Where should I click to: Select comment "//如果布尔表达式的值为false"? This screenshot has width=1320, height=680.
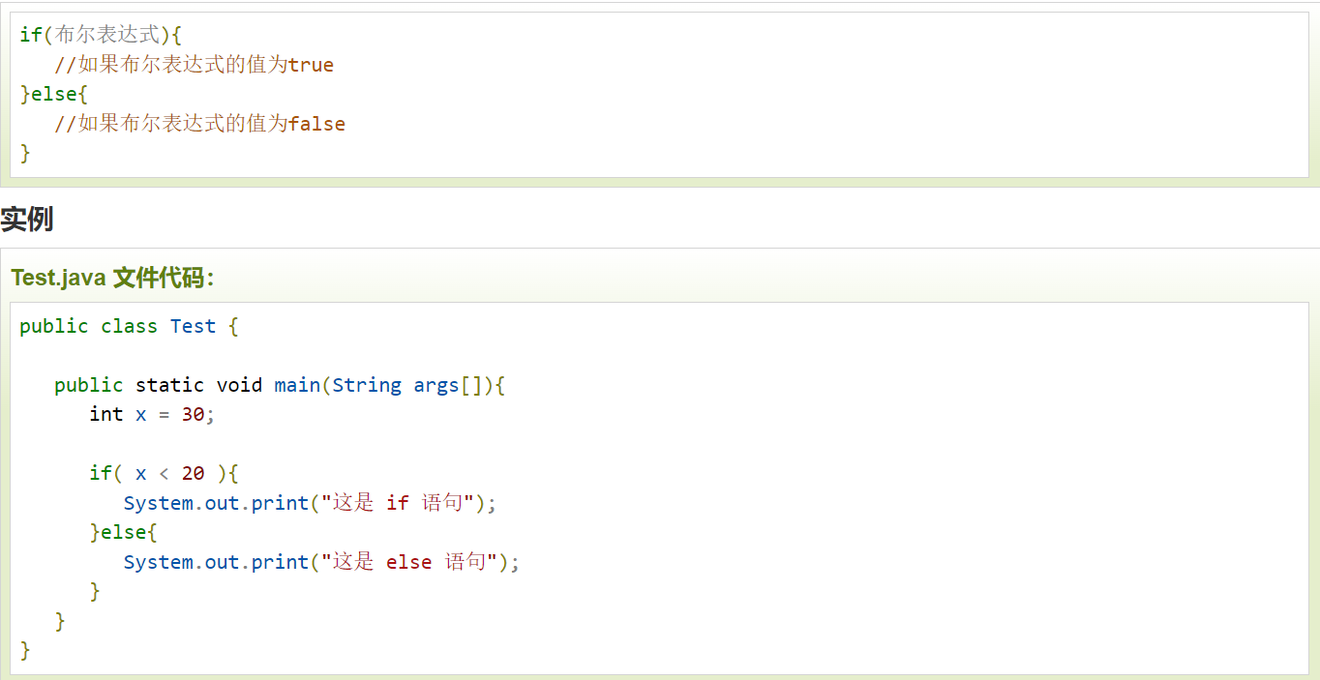(x=199, y=124)
